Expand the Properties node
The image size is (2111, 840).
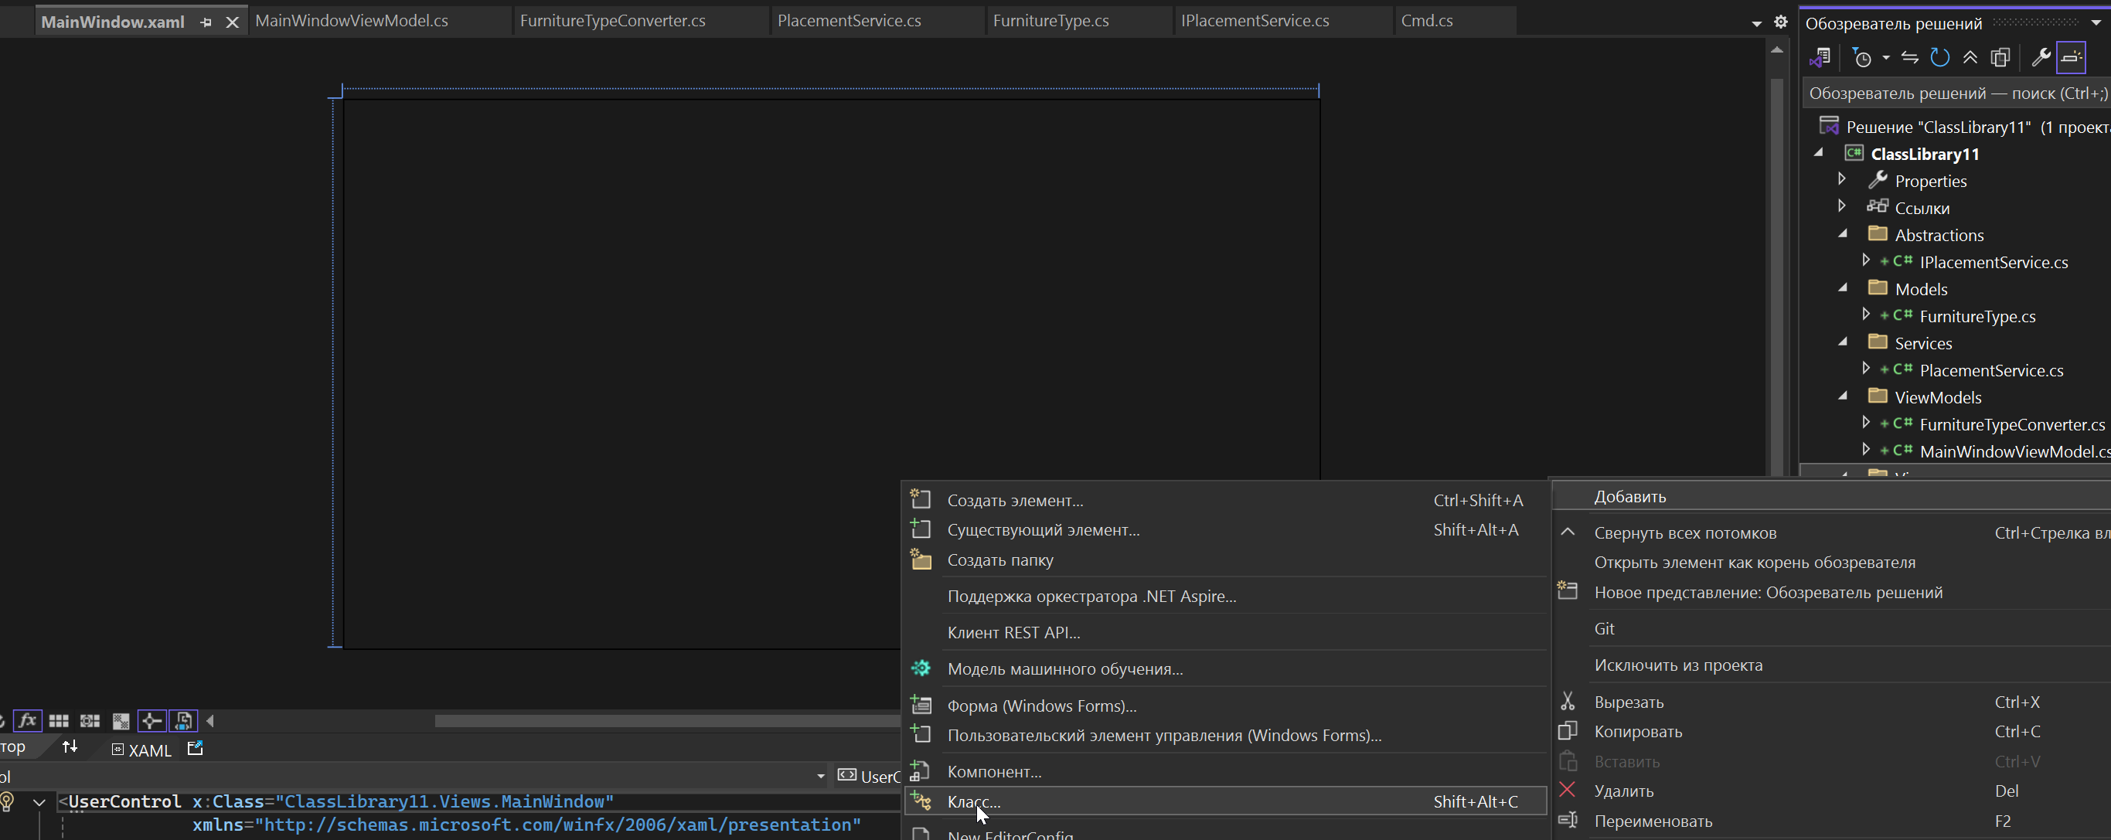click(1842, 179)
